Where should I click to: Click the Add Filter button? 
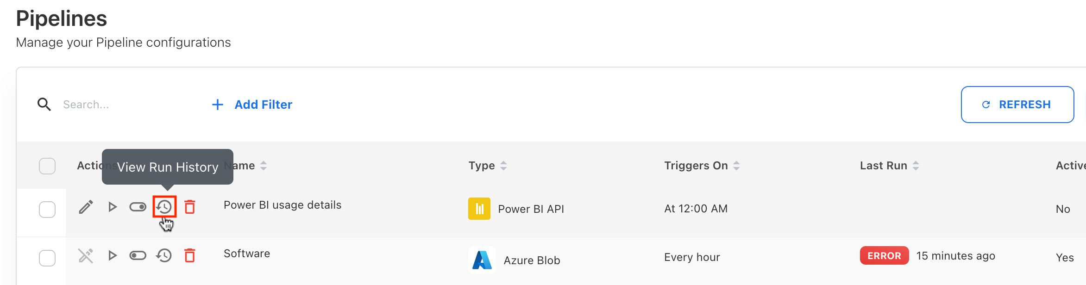252,105
